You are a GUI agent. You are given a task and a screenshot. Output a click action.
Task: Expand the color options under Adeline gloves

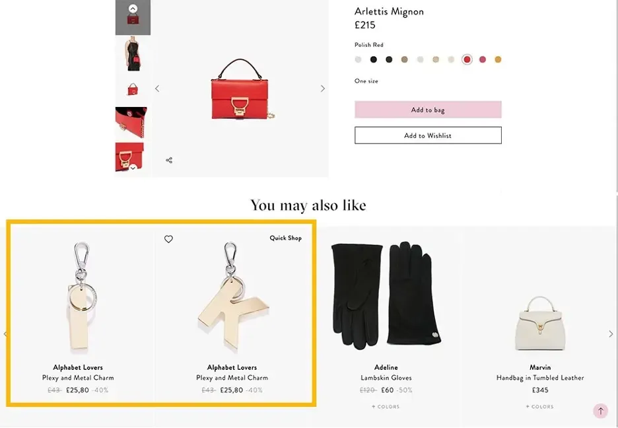coord(386,407)
